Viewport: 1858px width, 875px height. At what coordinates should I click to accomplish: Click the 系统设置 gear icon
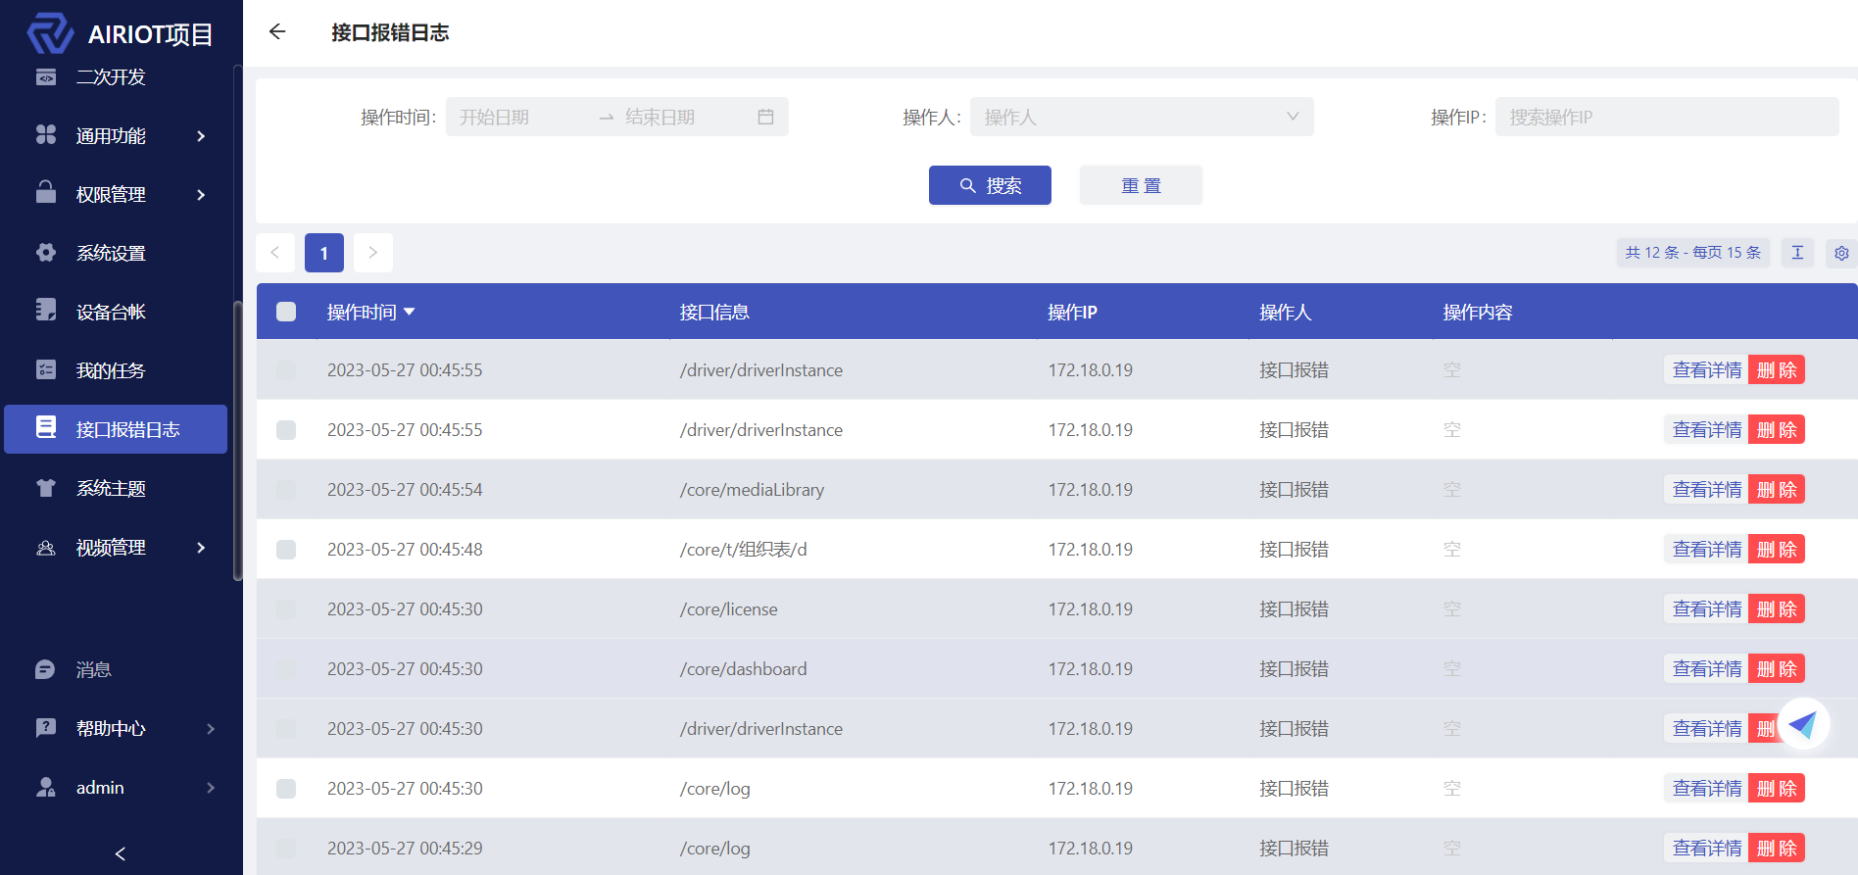(x=46, y=253)
